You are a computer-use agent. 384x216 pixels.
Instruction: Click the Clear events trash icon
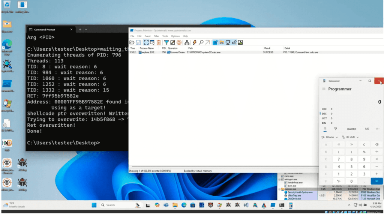point(159,42)
